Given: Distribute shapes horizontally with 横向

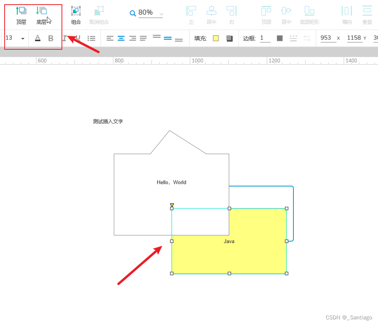Looking at the screenshot, I should click(x=347, y=15).
